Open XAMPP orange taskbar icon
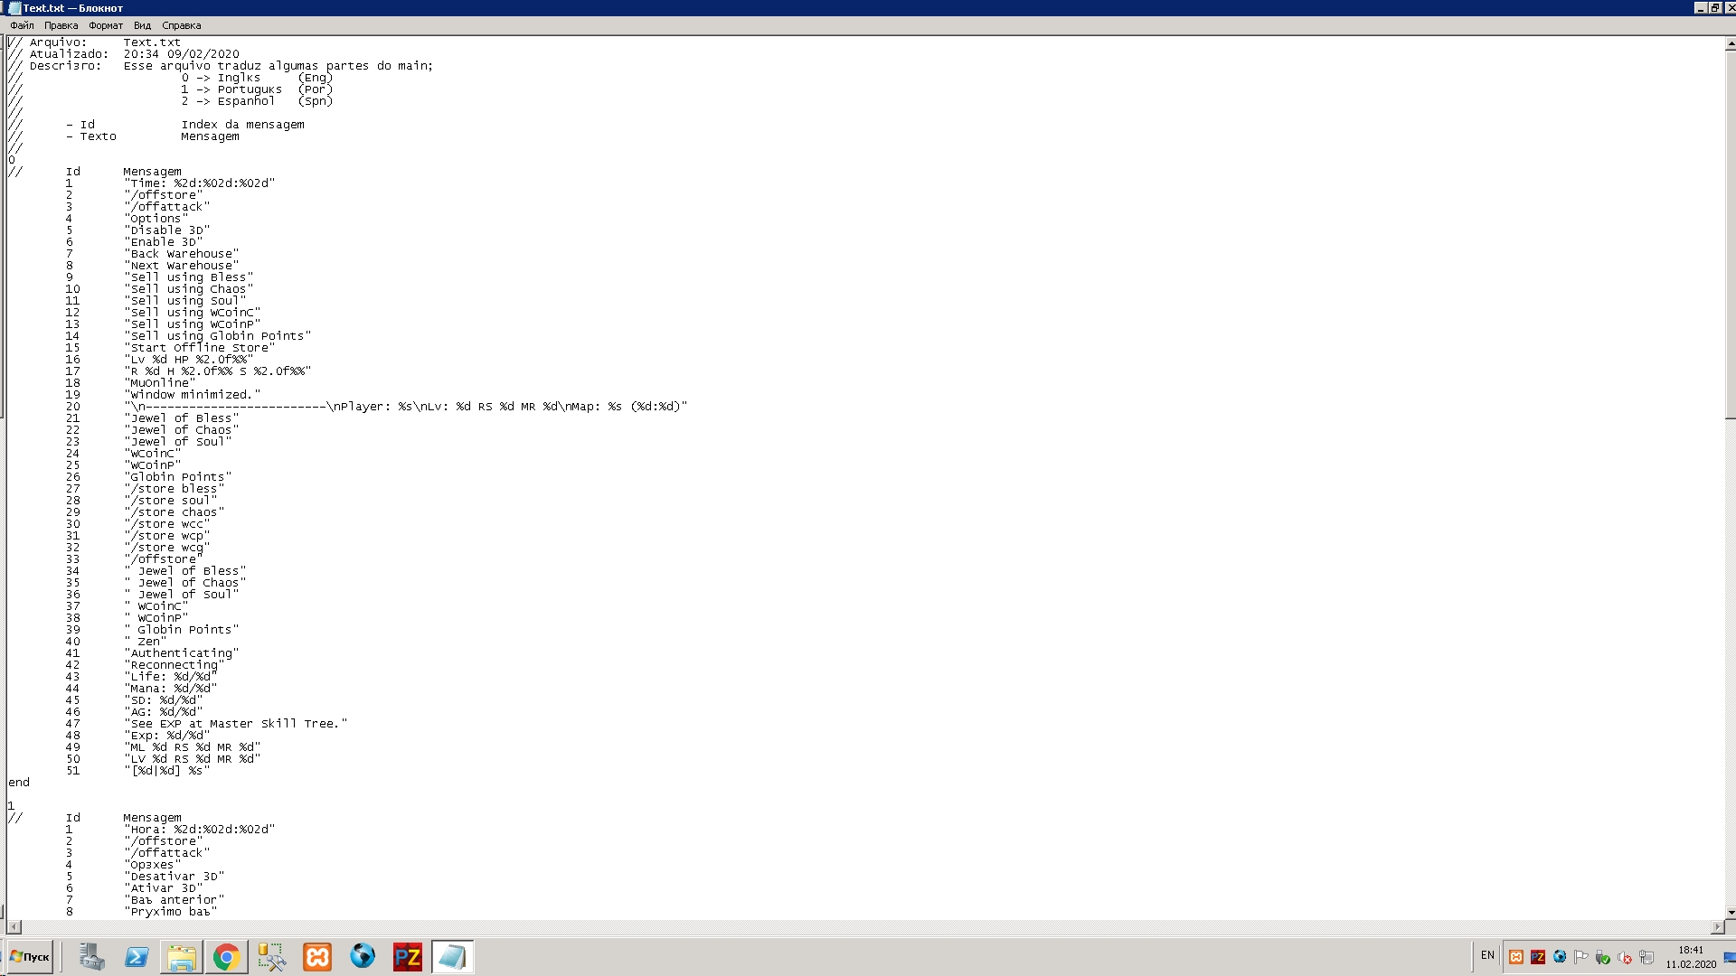 [317, 956]
